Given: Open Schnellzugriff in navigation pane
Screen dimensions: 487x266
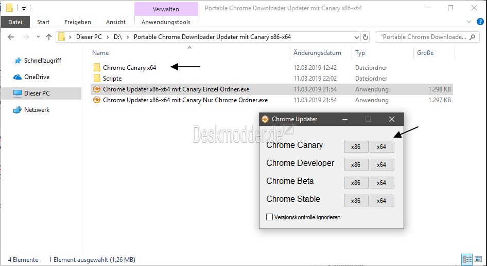Looking at the screenshot, I should [43, 61].
